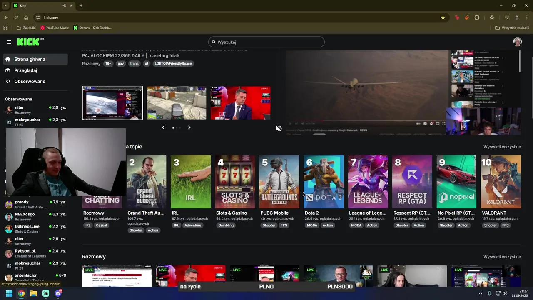Open No Pixel RP category card
Viewport: 533px width, 300px height.
456,182
